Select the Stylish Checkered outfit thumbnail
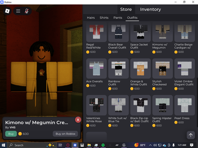 click(x=163, y=69)
